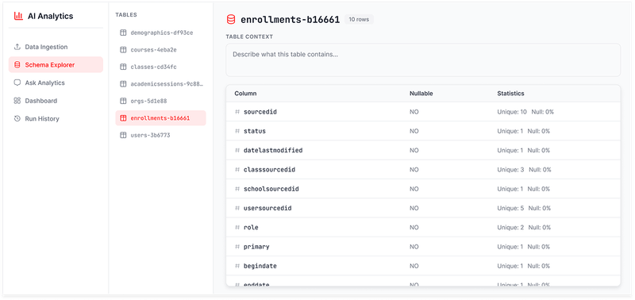Click Unique: 5 statistic for usersourcedid
Viewport: 635px width, 300px height.
click(510, 208)
